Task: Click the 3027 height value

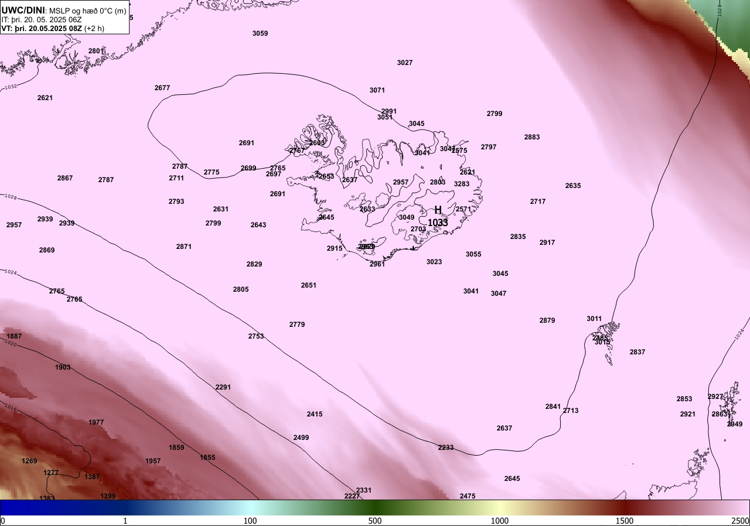Action: [405, 63]
